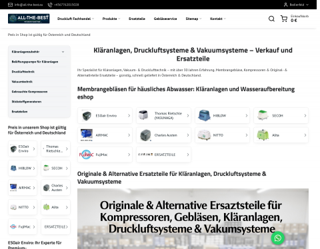Click NITTO pump image in main grid

click(204, 135)
